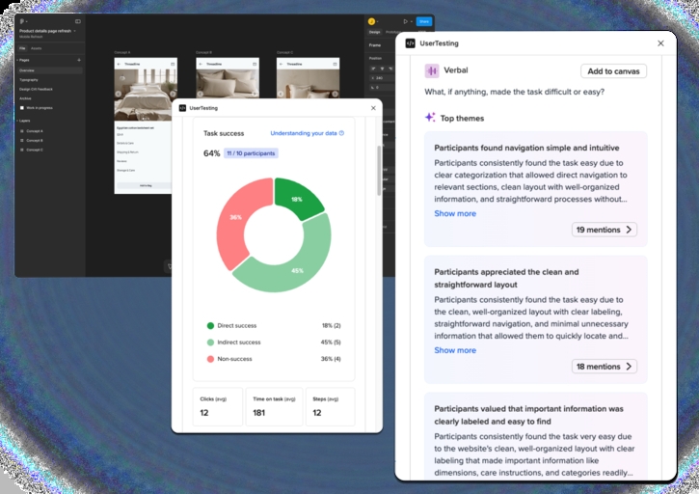Viewport: 699px width, 494px height.
Task: Open dropdown arrow next to Figma logo
Action: pos(27,21)
